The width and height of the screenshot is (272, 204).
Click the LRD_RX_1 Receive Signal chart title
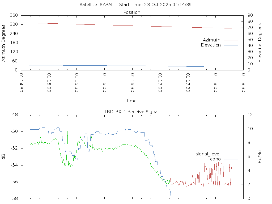pos(132,112)
